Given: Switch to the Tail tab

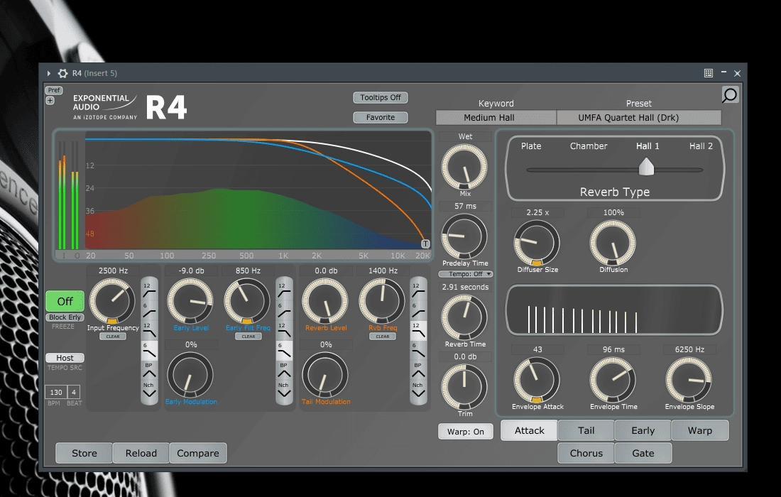Looking at the screenshot, I should pos(586,430).
